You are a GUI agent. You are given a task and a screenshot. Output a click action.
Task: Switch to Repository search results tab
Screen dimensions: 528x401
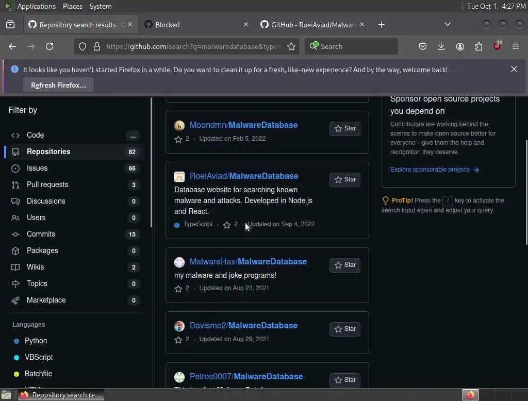(81, 25)
